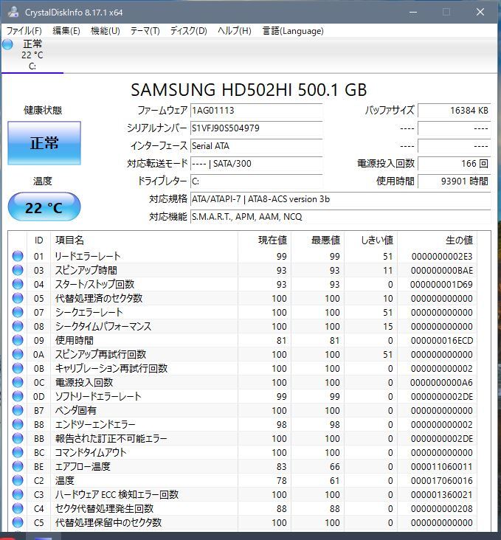Click the status icon for row C5 代替処理保留中のセクタ数
Viewport: 501px width, 540px height.
(18, 522)
